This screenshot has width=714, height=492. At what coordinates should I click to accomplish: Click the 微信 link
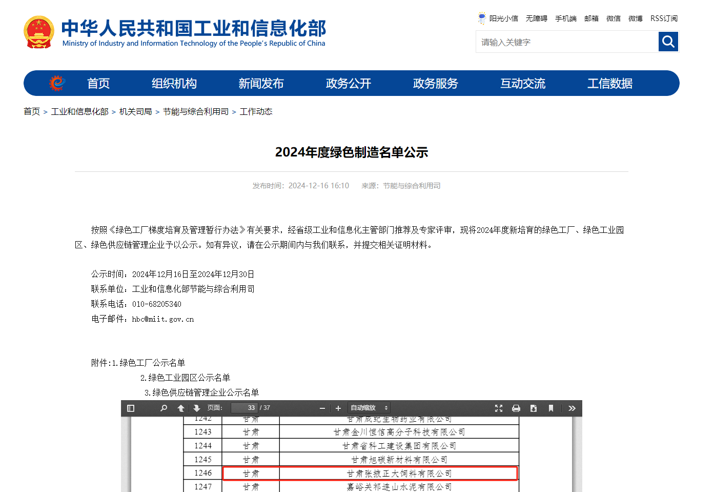(x=614, y=18)
